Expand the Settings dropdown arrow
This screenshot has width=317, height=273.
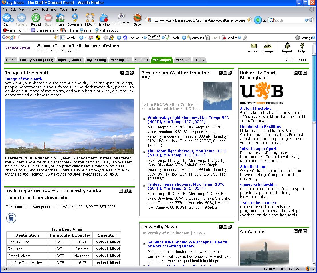[x=313, y=38]
